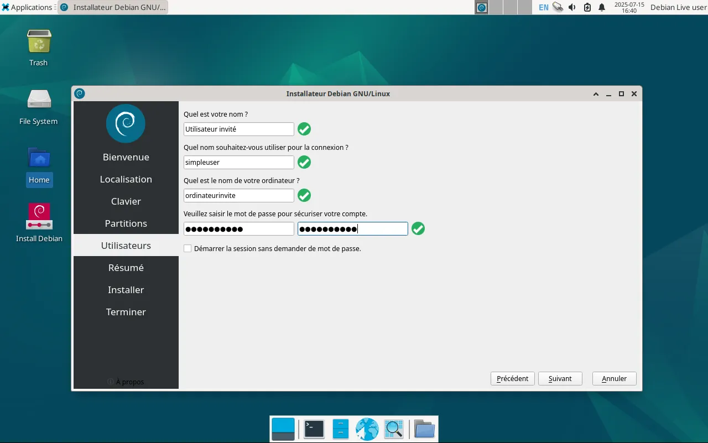
Task: Enable login without password checkbox
Action: click(x=188, y=249)
